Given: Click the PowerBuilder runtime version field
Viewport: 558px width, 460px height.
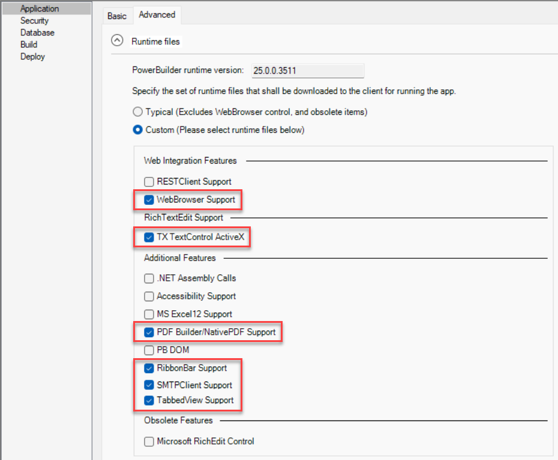Looking at the screenshot, I should (x=307, y=71).
